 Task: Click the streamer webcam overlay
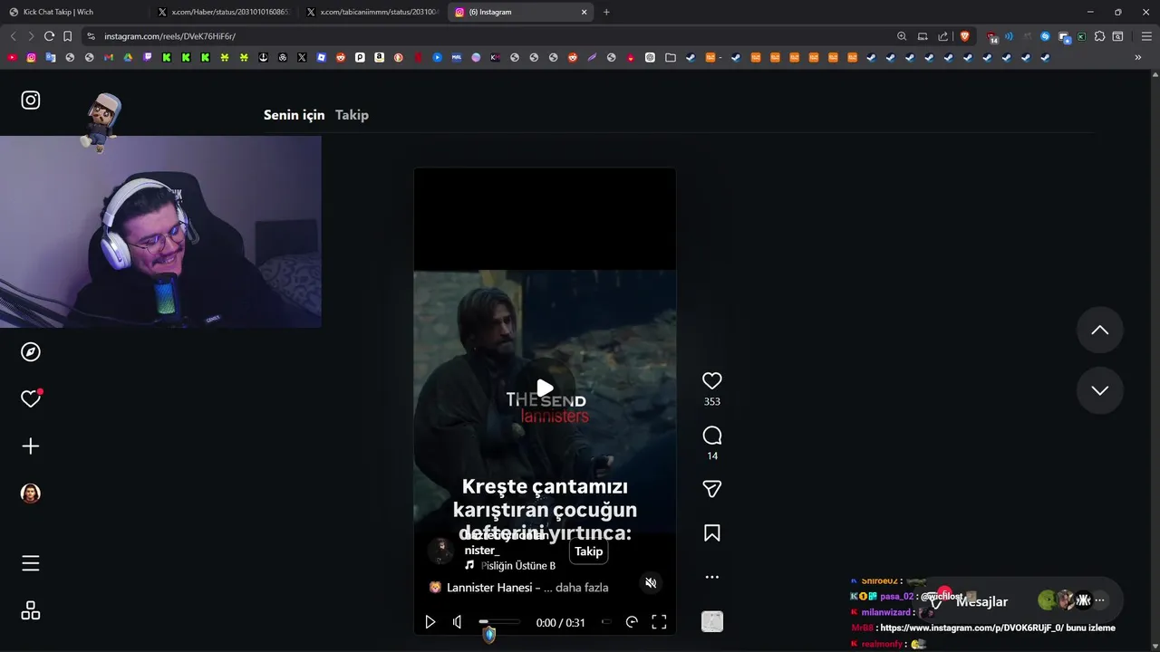coord(160,232)
